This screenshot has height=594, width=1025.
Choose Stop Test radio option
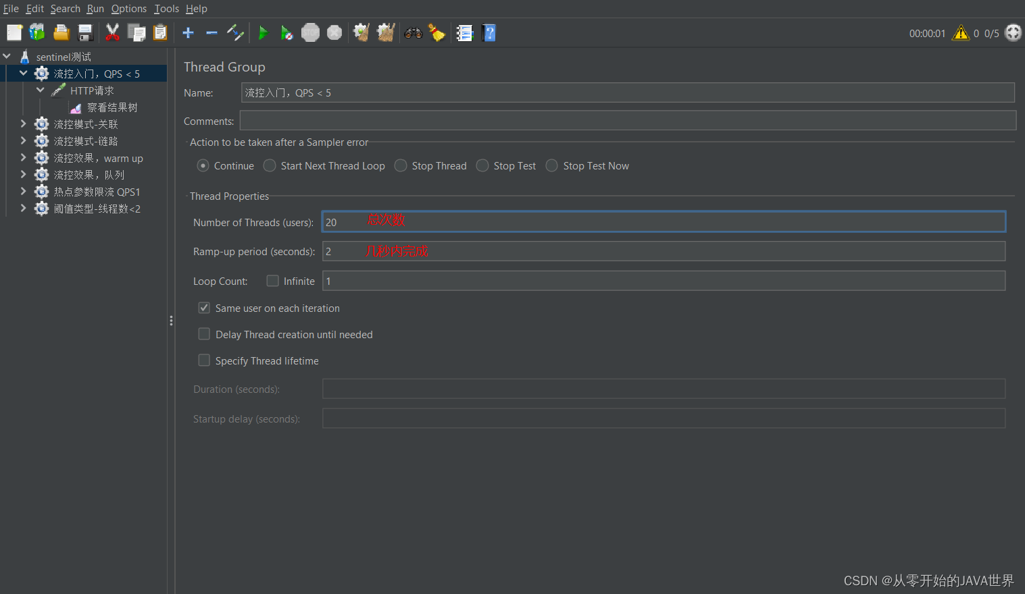tap(482, 165)
